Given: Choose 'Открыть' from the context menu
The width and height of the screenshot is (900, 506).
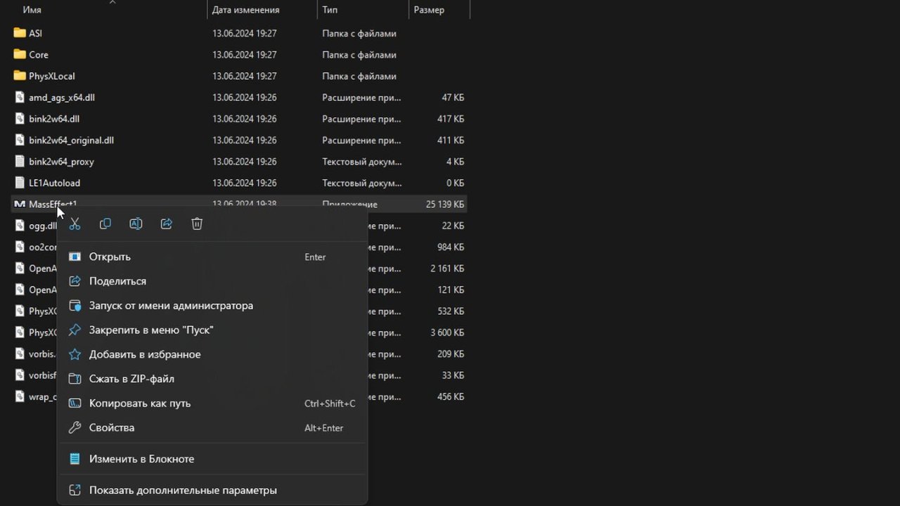Looking at the screenshot, I should (x=110, y=257).
